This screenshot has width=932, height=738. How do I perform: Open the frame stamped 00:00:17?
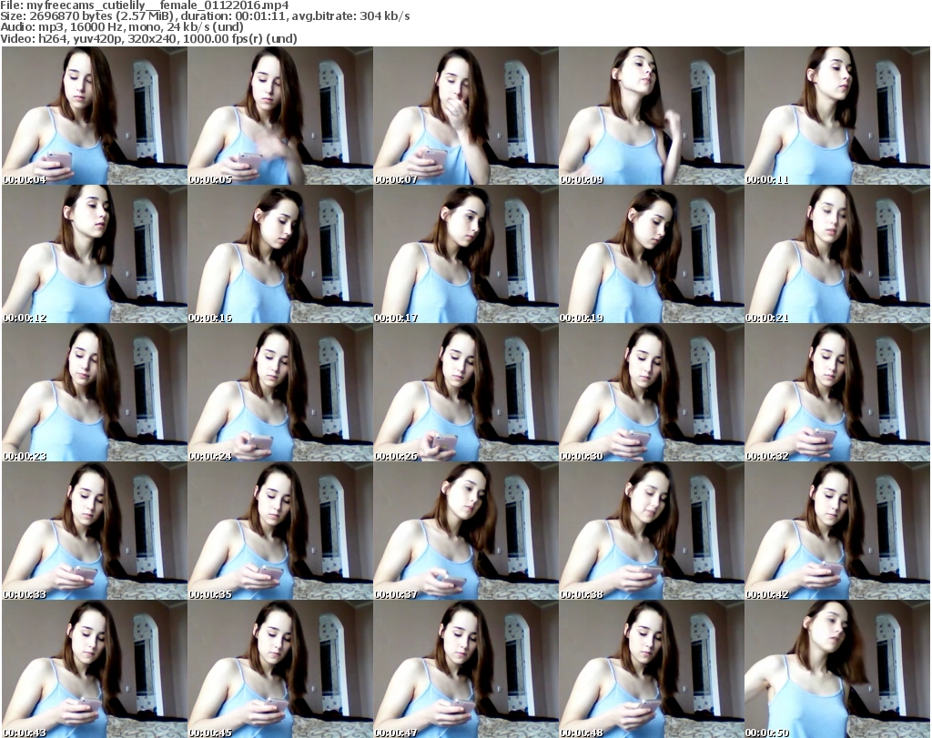click(466, 254)
